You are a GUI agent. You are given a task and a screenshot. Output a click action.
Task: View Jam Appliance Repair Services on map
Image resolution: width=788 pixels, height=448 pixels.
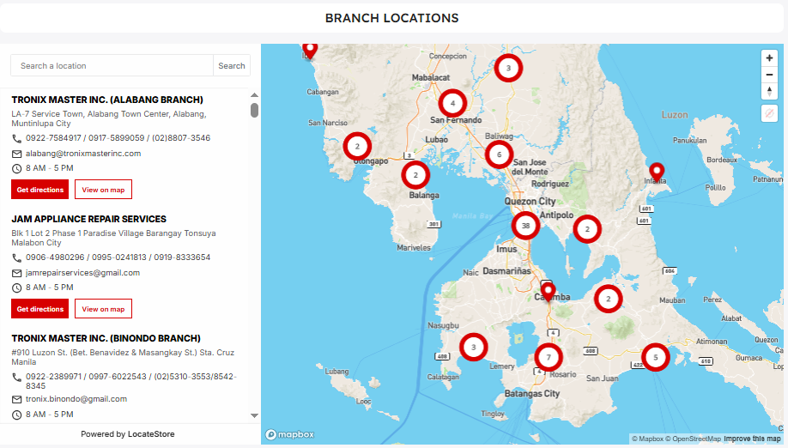(103, 309)
